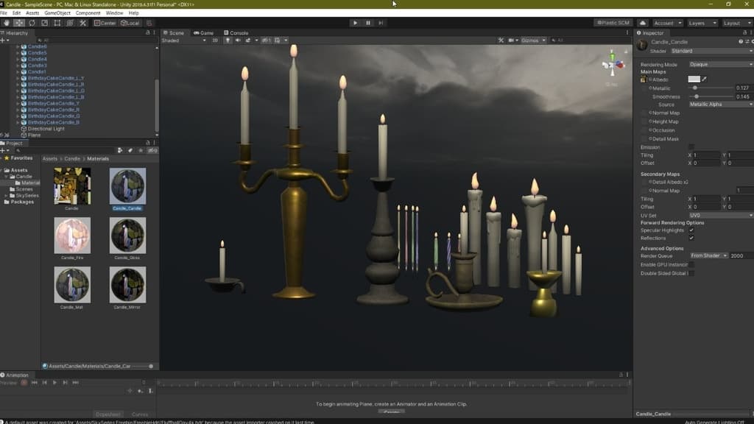Open the Layout dropdown

736,23
